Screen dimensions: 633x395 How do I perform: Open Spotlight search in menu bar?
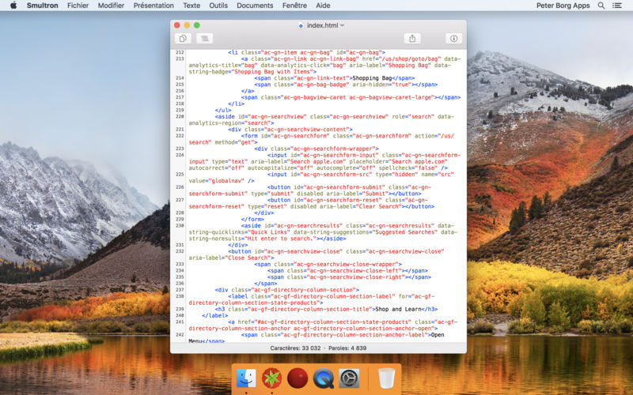point(601,6)
